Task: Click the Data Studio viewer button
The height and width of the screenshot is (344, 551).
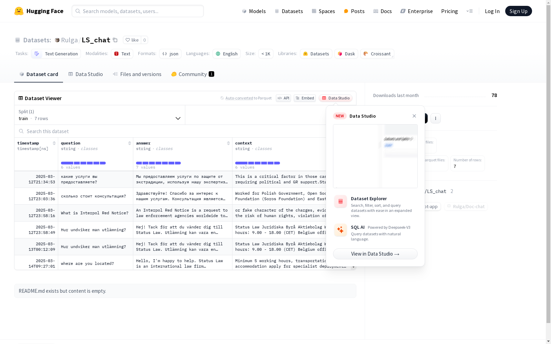Action: [335, 98]
